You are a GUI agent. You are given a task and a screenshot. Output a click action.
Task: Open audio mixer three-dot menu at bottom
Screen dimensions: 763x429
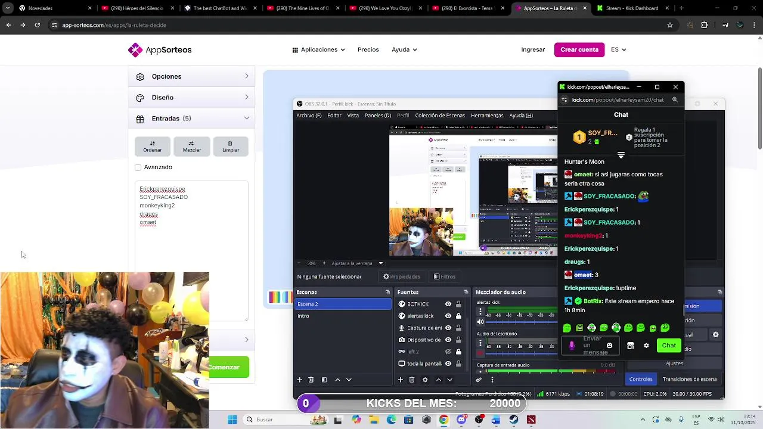point(492,380)
